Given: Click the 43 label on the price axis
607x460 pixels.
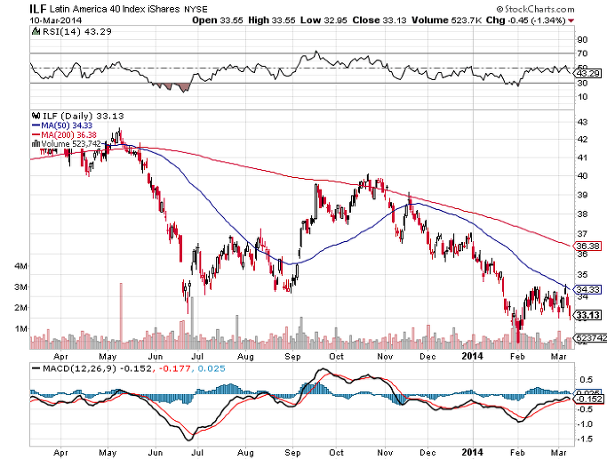Looking at the screenshot, I should pyautogui.click(x=582, y=122).
